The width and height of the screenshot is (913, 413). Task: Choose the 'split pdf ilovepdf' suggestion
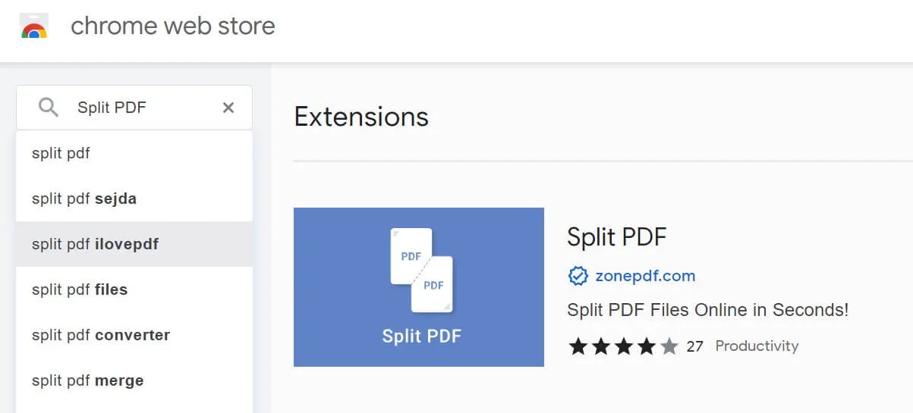[x=96, y=244]
